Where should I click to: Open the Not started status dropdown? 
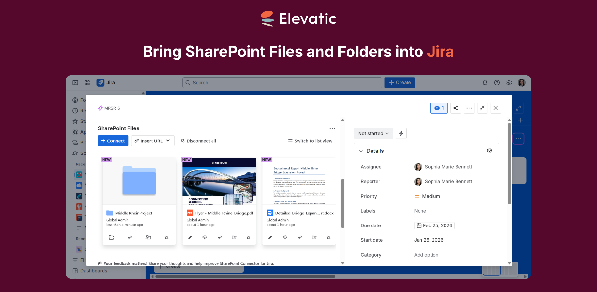(373, 133)
